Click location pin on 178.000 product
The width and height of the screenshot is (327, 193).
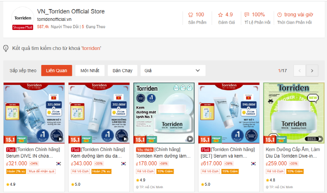tap(137, 187)
